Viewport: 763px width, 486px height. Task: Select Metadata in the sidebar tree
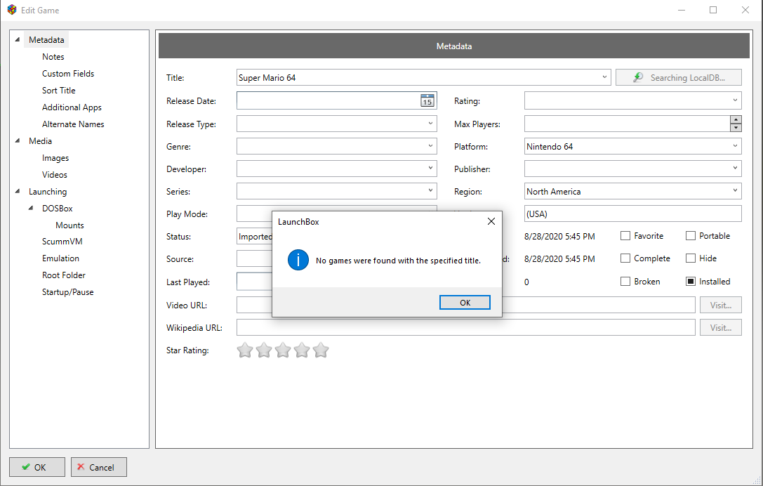(46, 40)
